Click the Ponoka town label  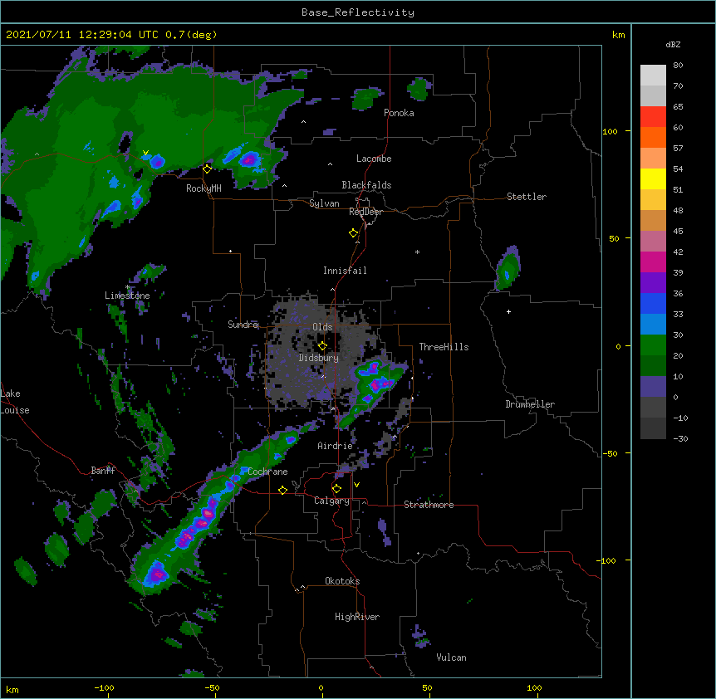[399, 113]
